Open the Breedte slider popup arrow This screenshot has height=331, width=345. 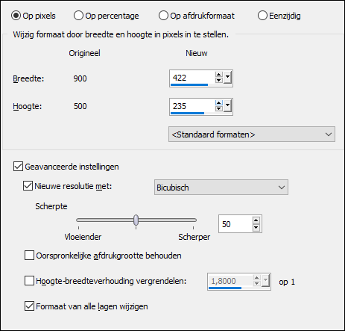[x=227, y=78]
